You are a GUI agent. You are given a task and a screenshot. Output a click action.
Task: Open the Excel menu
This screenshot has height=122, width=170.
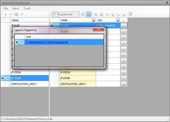coord(16,9)
